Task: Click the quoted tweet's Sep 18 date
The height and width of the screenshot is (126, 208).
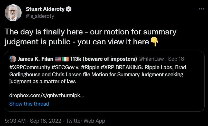Action: [x=177, y=59]
